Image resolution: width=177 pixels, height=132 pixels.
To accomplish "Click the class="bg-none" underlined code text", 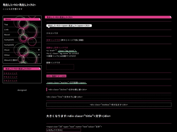I will [67, 51].
